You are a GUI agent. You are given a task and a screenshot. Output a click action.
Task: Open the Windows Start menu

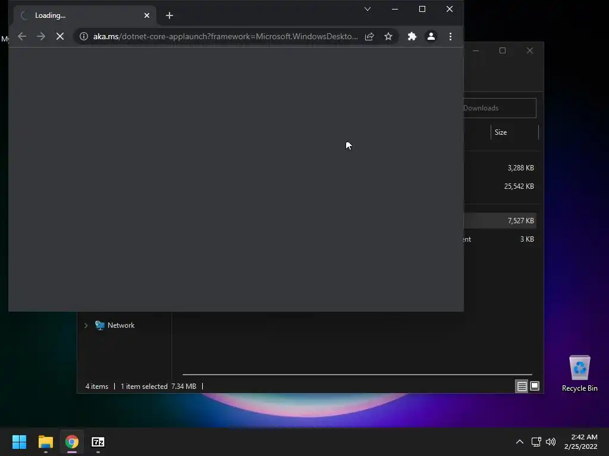coord(20,442)
